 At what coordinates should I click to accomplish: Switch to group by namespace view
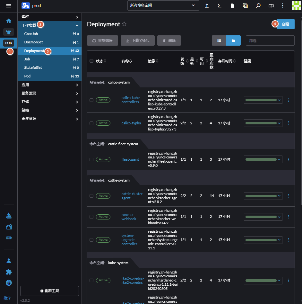233,40
